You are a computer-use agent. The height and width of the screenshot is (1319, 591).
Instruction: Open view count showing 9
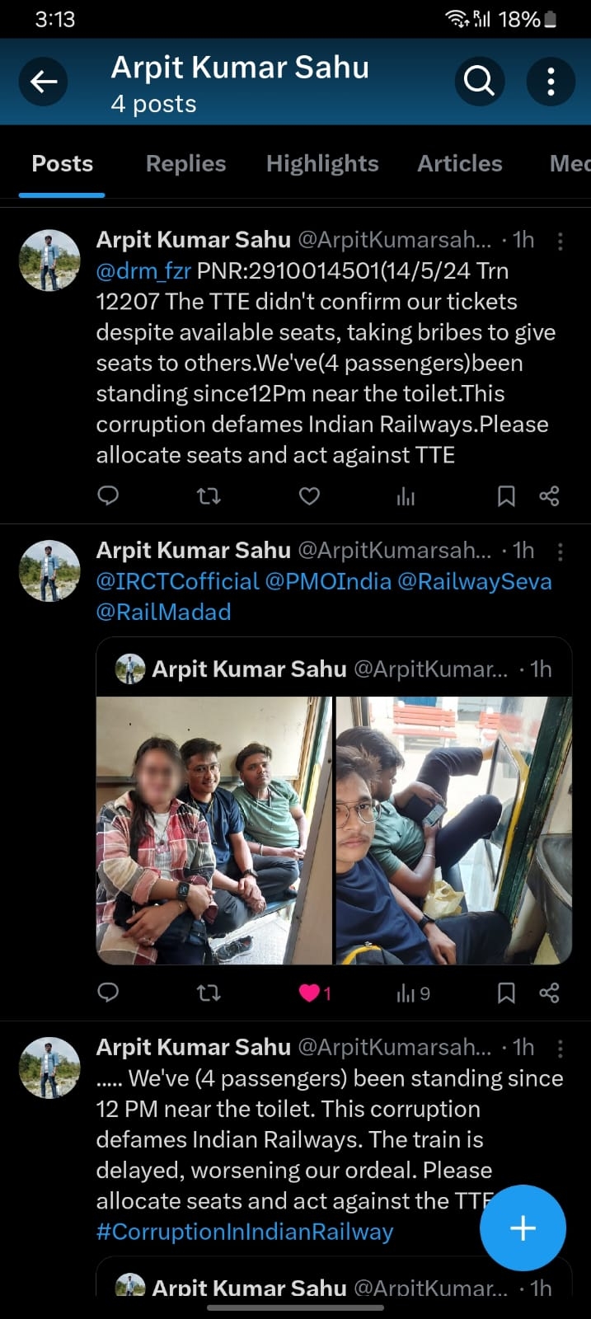413,993
